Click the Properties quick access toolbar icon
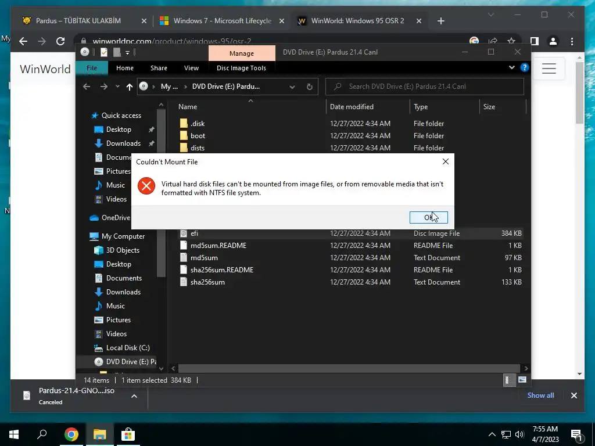Viewport: 595px width, 446px height. point(104,52)
